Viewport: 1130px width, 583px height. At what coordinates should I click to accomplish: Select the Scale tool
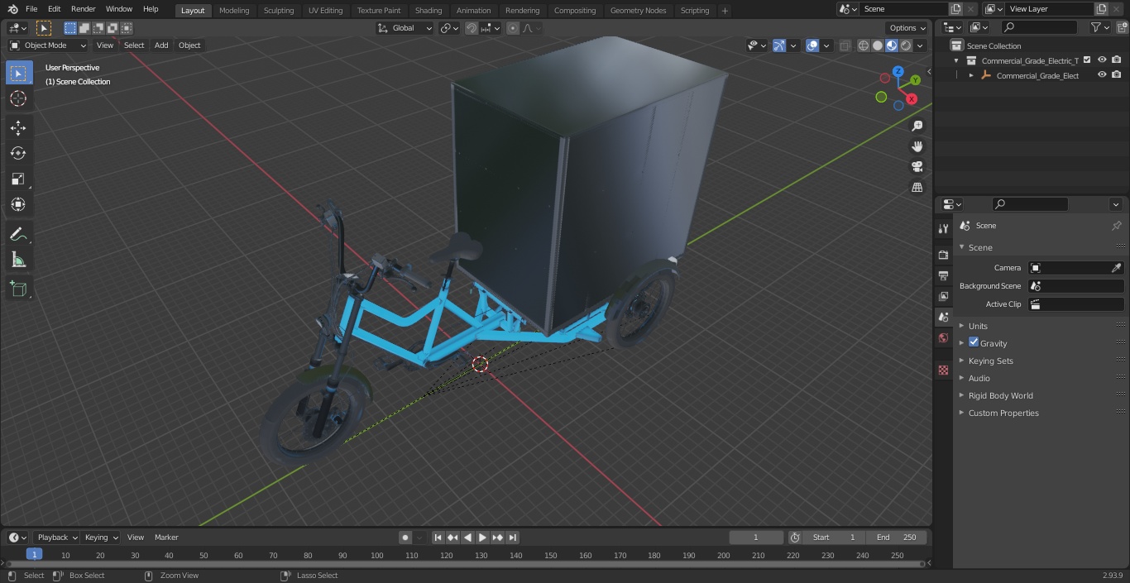18,179
